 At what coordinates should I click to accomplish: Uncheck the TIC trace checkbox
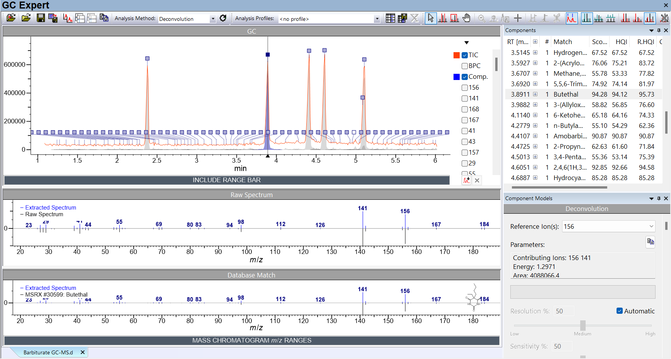465,55
